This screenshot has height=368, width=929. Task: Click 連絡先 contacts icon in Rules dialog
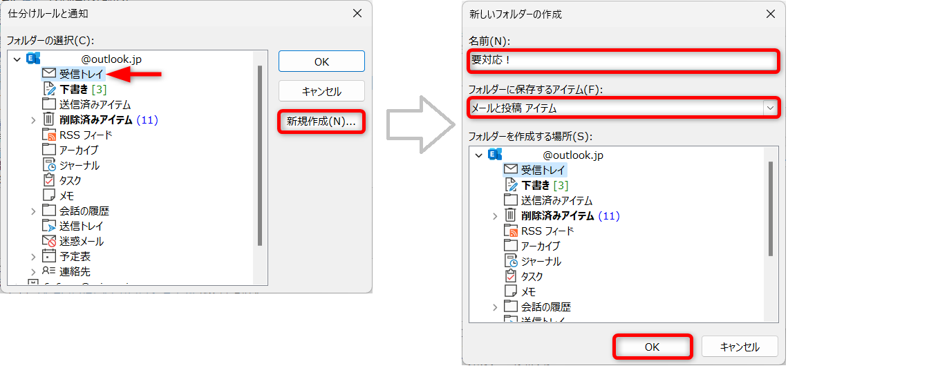(x=48, y=271)
